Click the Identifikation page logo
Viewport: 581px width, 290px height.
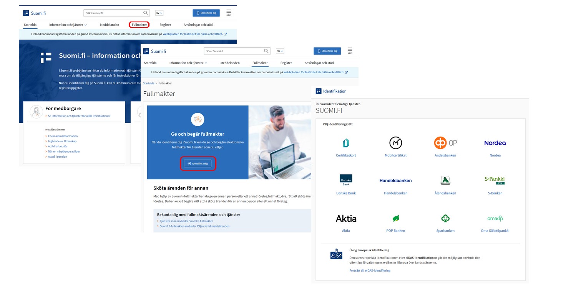click(331, 91)
